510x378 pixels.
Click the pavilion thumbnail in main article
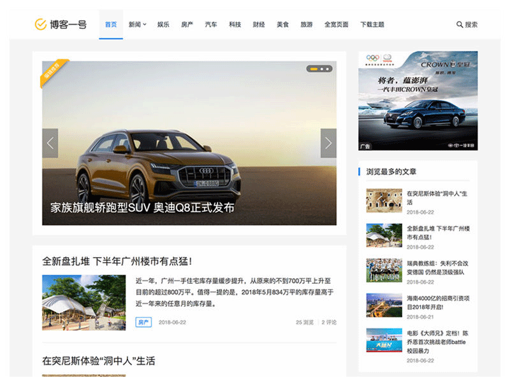click(84, 303)
